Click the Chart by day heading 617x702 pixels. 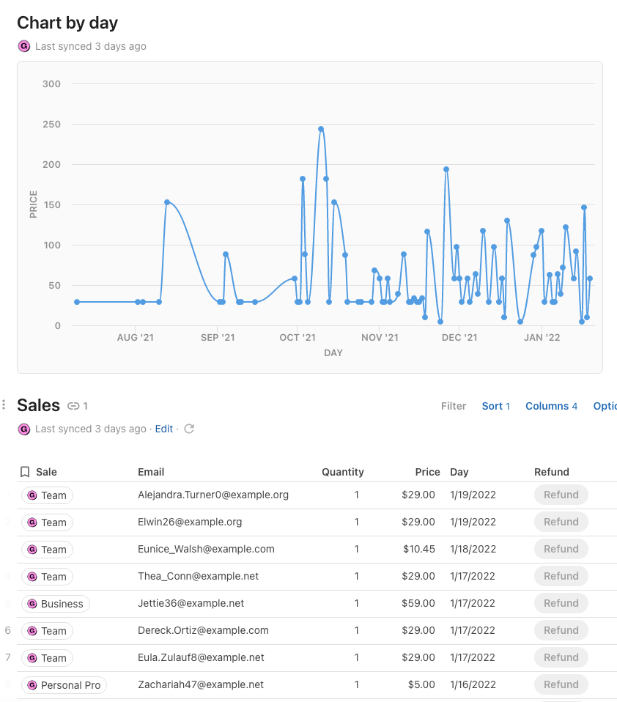[x=67, y=23]
